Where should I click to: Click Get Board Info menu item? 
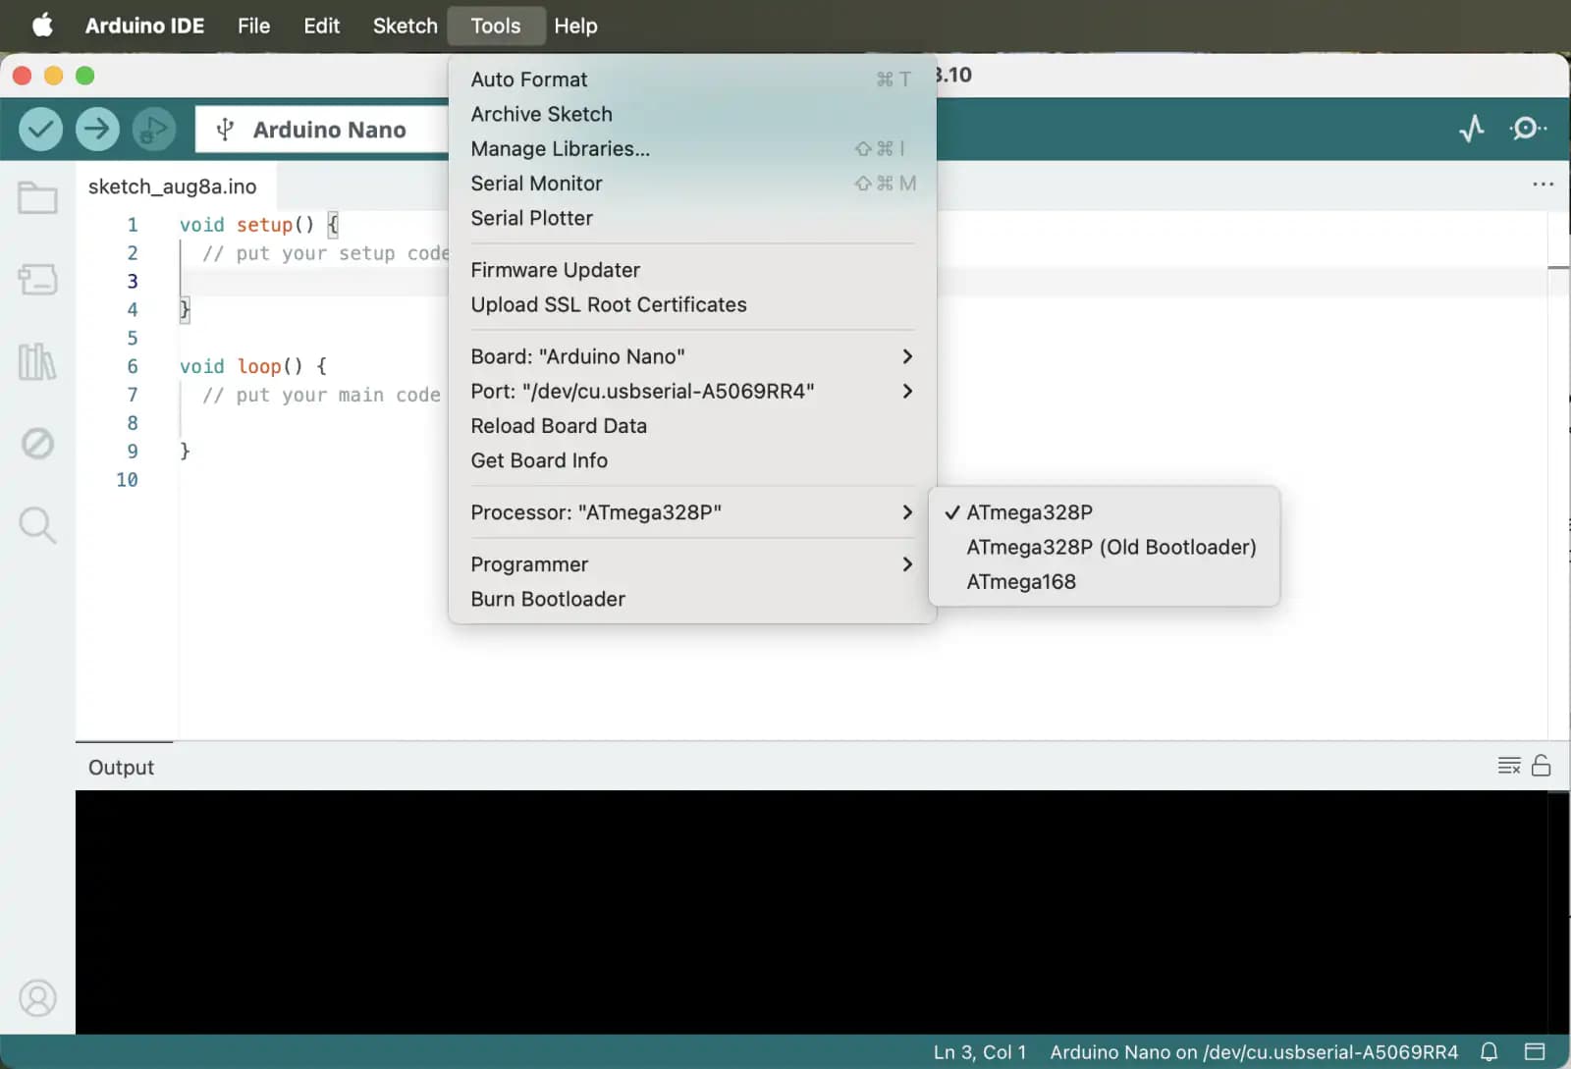(x=692, y=460)
